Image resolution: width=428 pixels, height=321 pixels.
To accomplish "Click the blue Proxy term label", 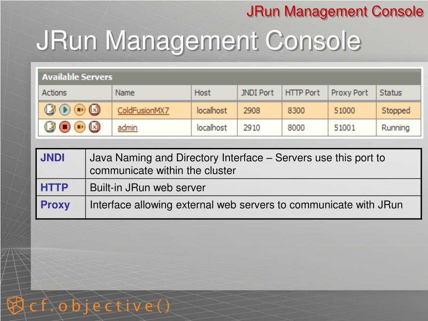I will click(55, 205).
